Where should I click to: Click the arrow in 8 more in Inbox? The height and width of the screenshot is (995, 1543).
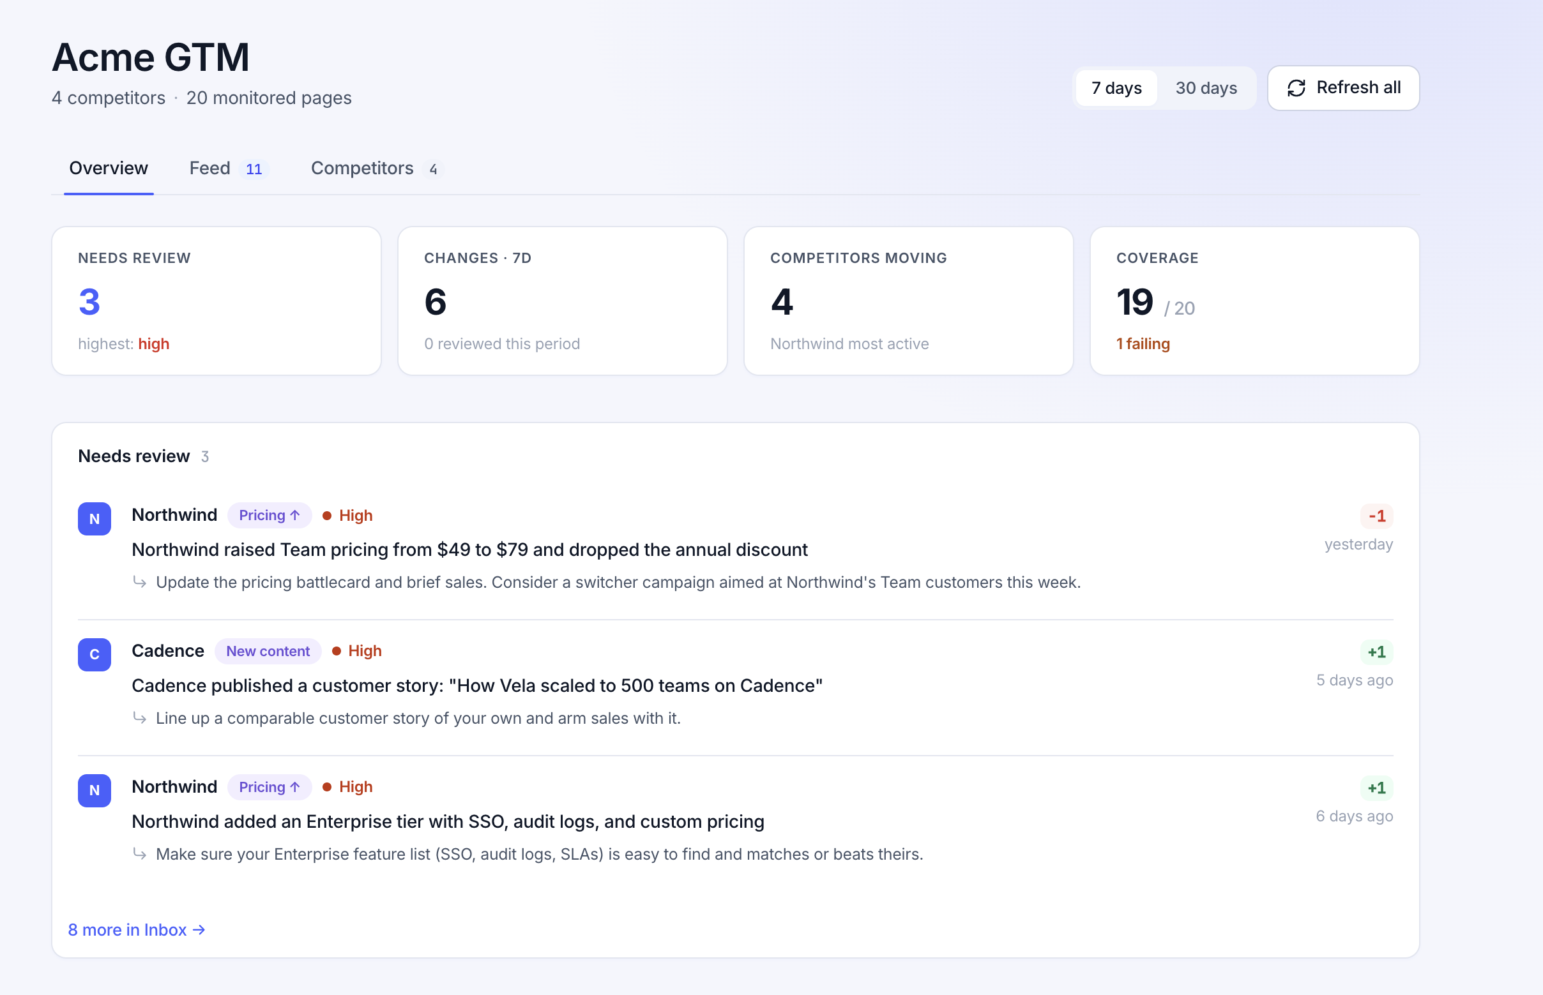(x=199, y=930)
